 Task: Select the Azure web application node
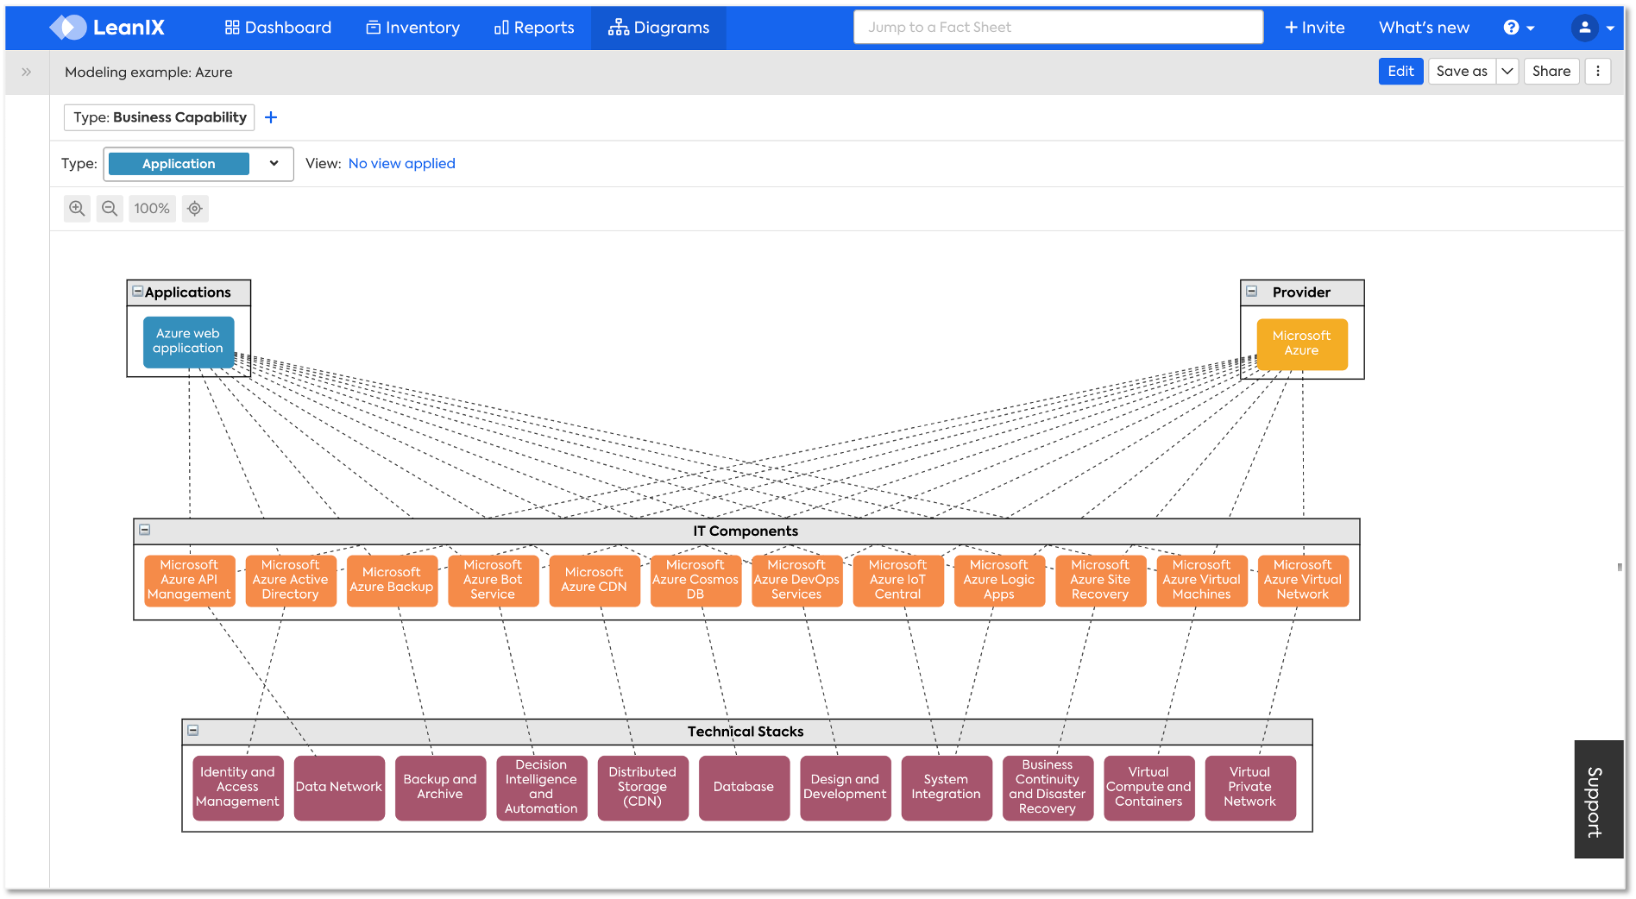(188, 342)
